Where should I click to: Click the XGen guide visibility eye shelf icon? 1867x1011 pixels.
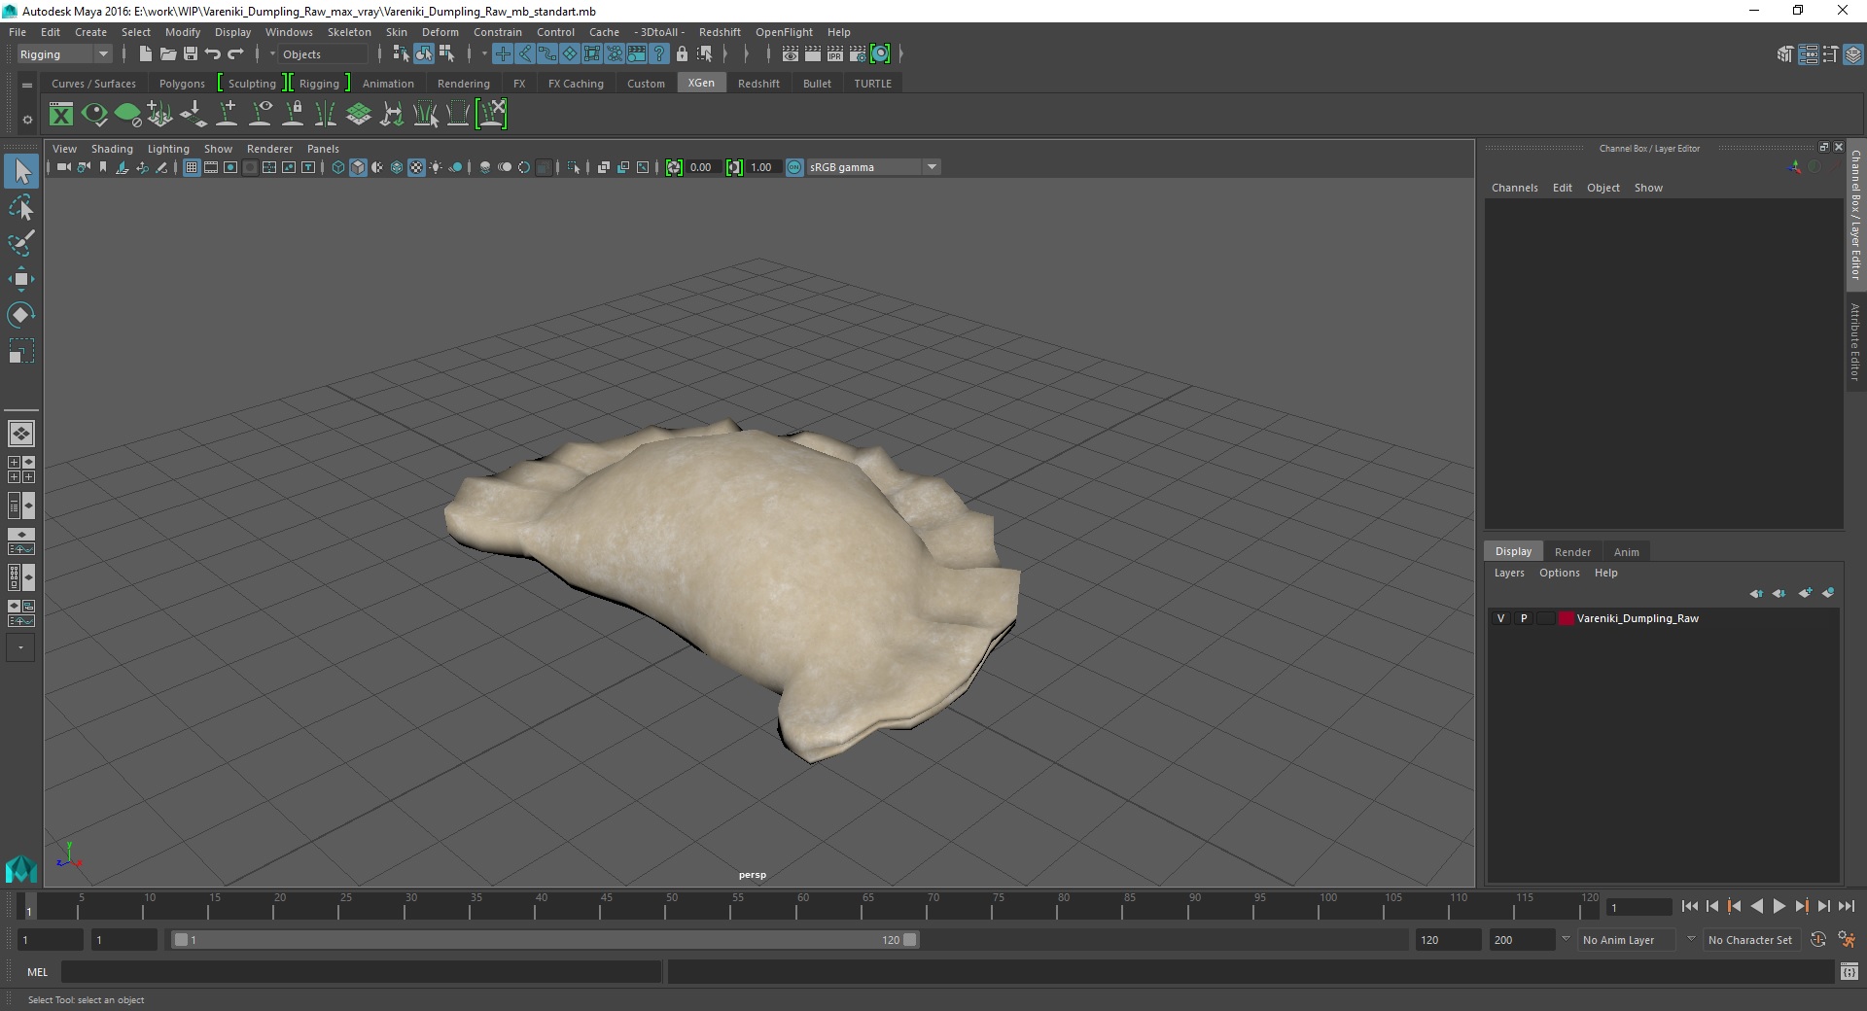(x=260, y=115)
